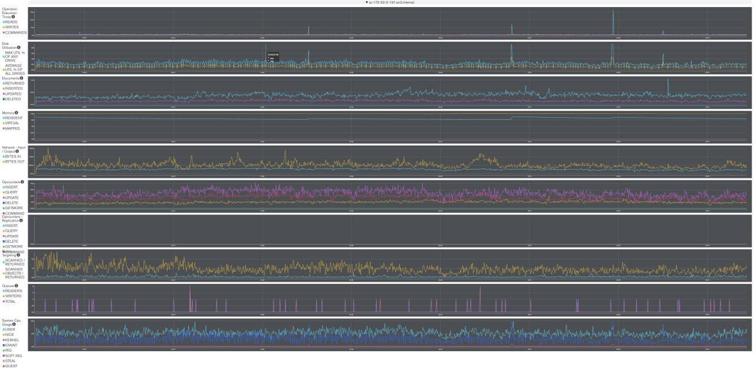The height and width of the screenshot is (370, 755).
Task: Toggle UPDATE series in the Opcounters legend
Action: tap(11, 197)
